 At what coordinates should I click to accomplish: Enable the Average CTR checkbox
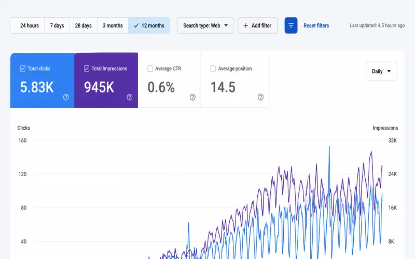coord(150,68)
